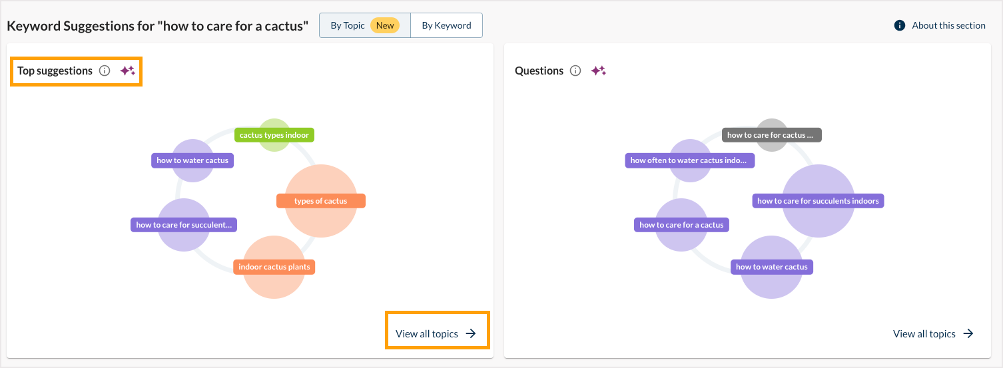Click the sparkle AI icon beside Questions
Screen dimensions: 1003x368
(598, 71)
